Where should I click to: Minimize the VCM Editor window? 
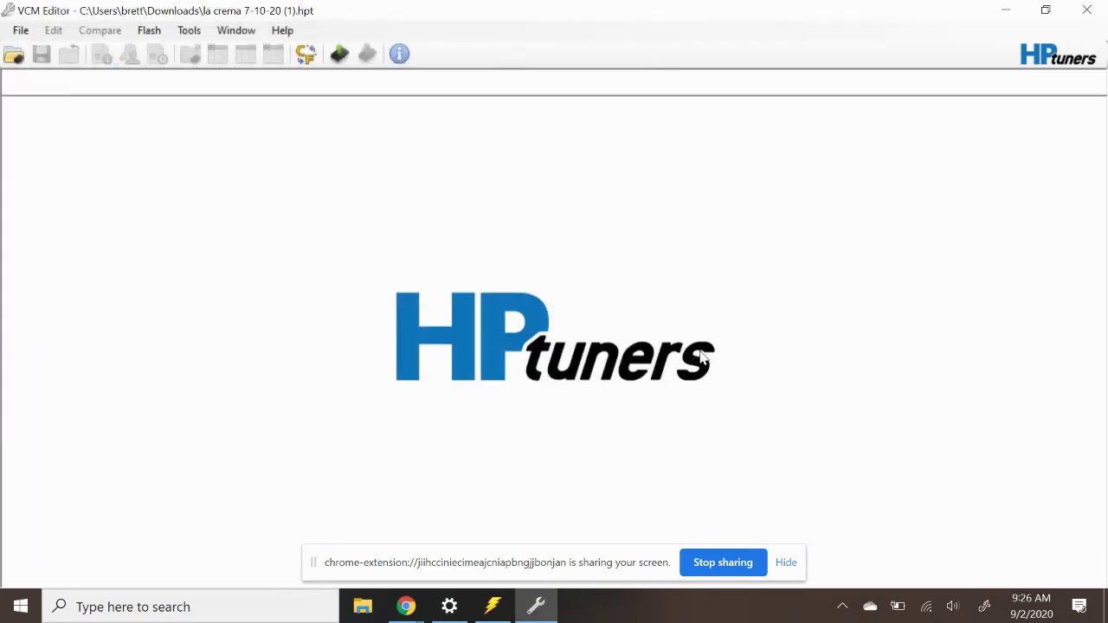click(1006, 10)
